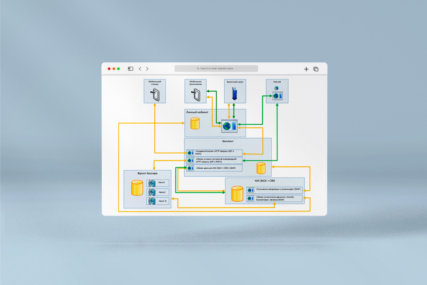Screen dimensions: 427x285
Task: Select the «Обмен условно постоянной информацией» row
Action: (x=214, y=160)
